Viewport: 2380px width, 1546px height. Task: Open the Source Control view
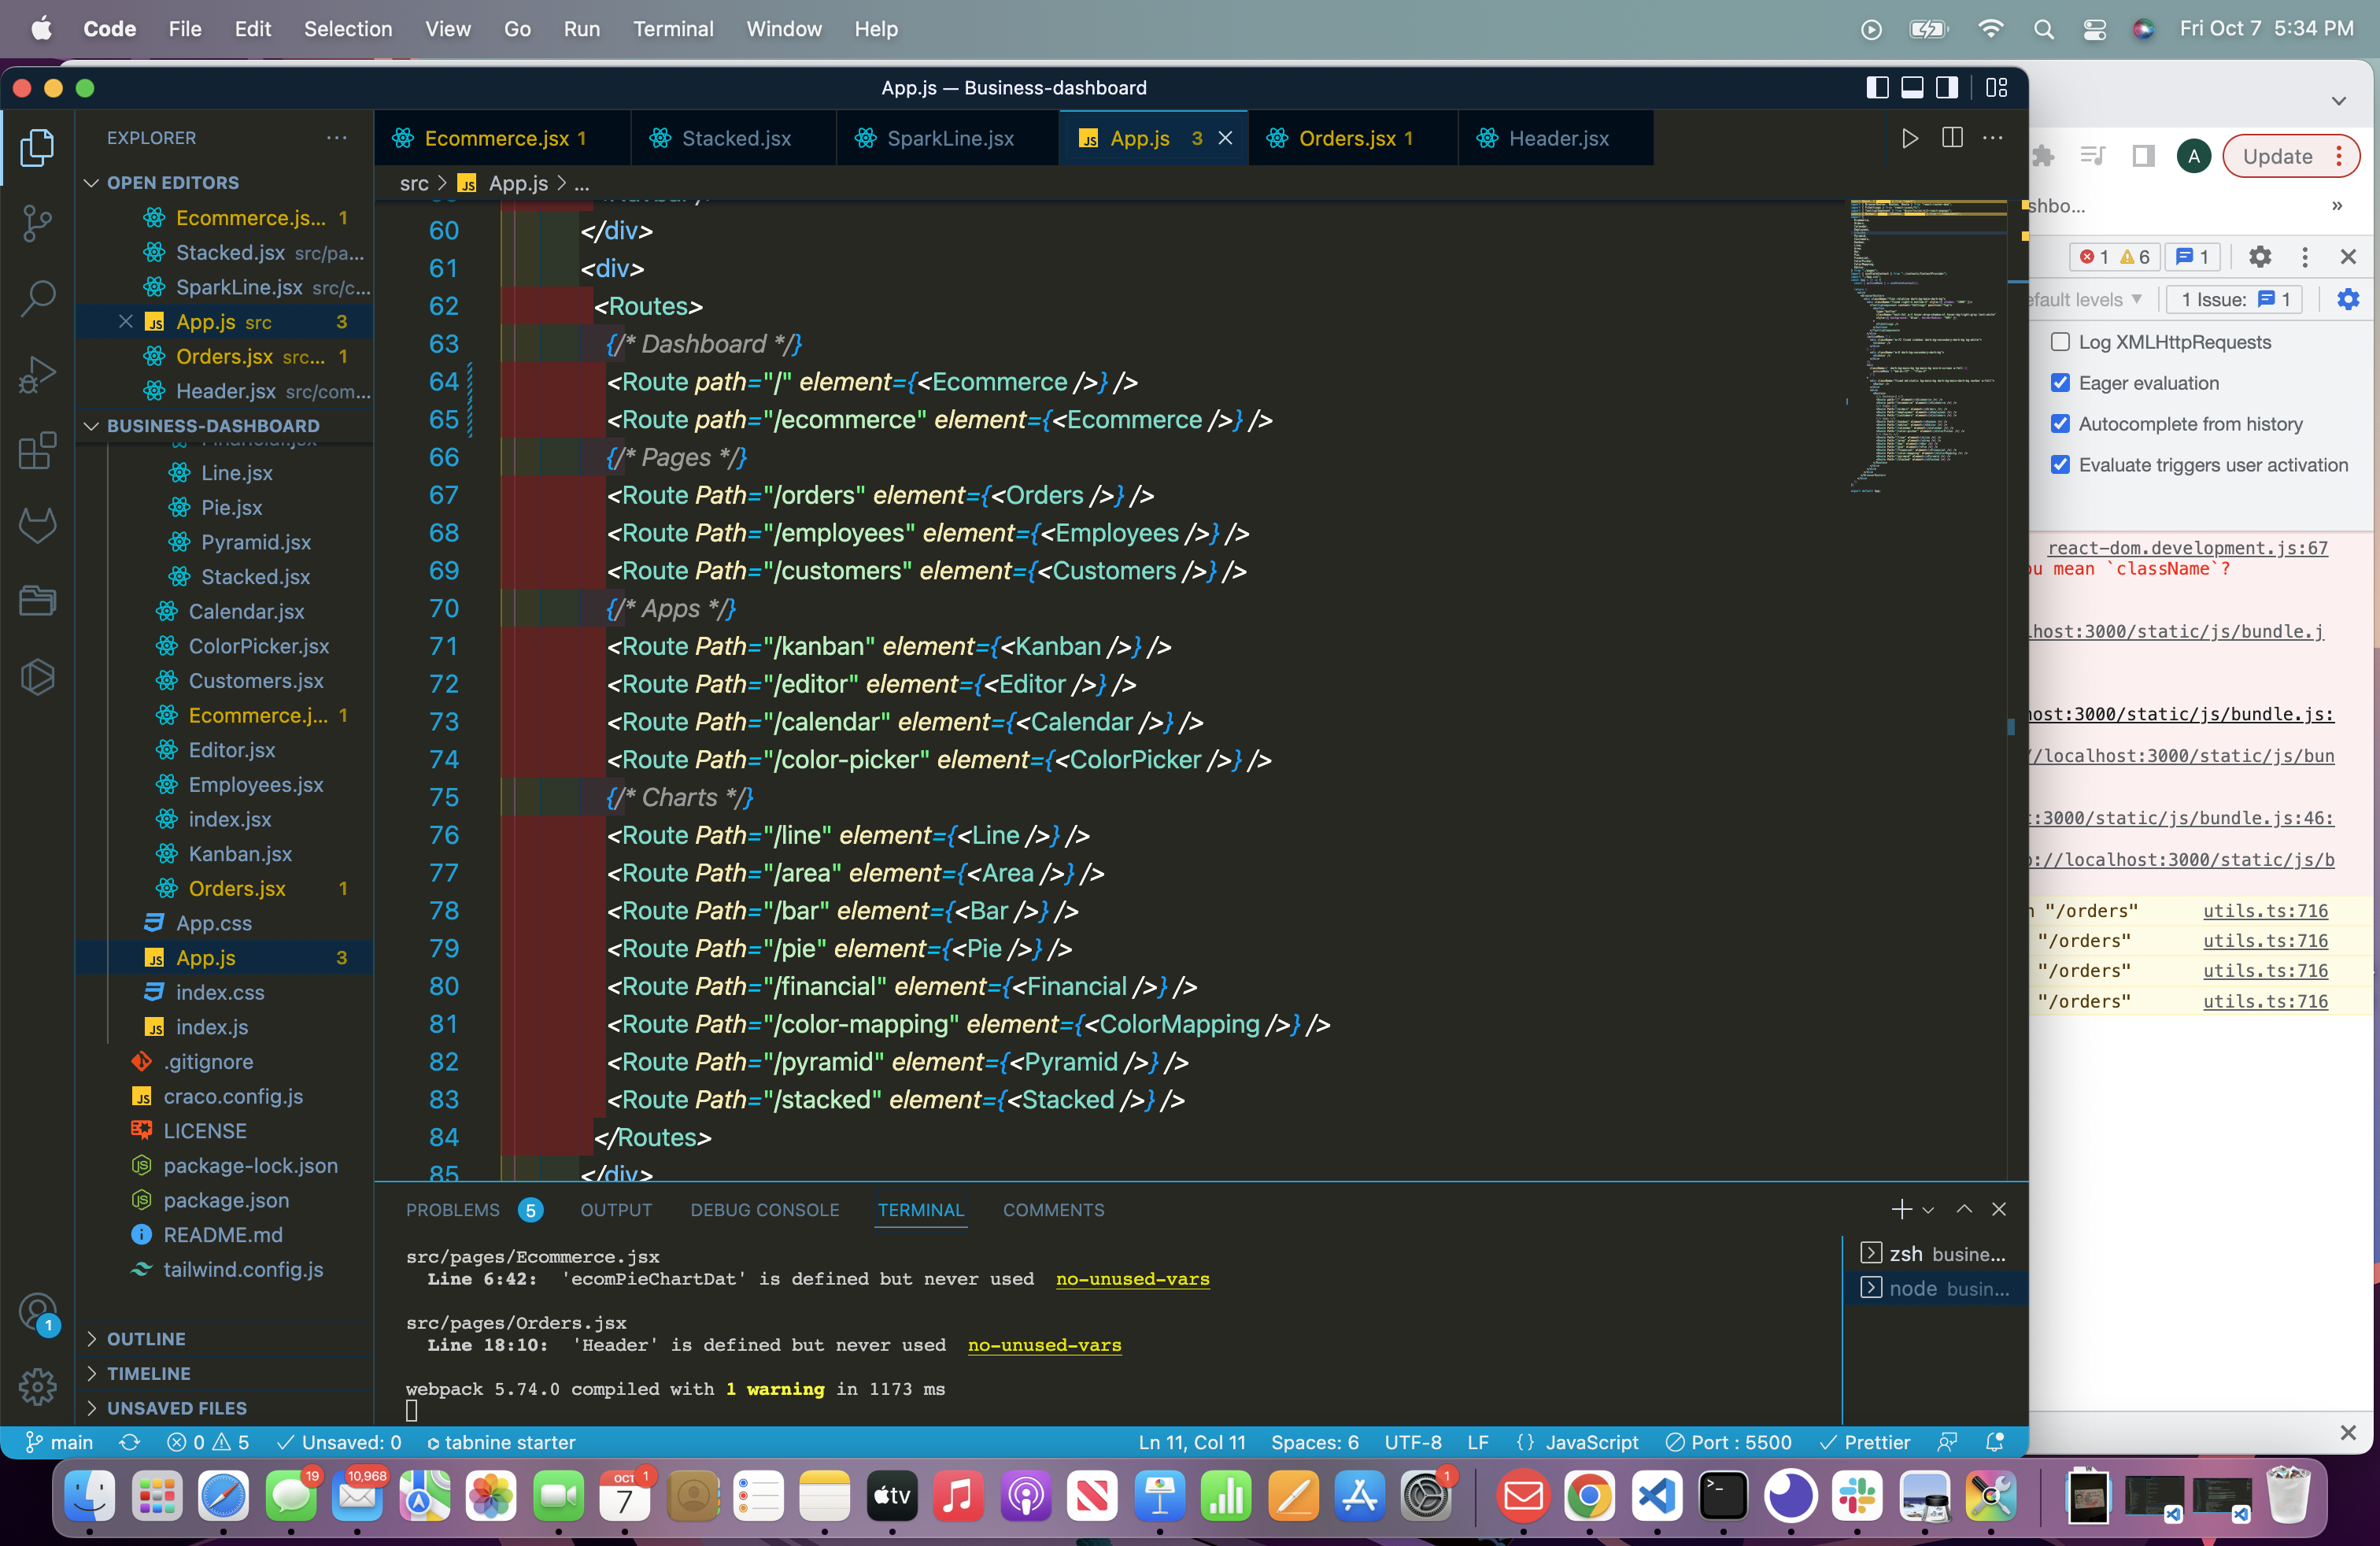click(x=37, y=223)
